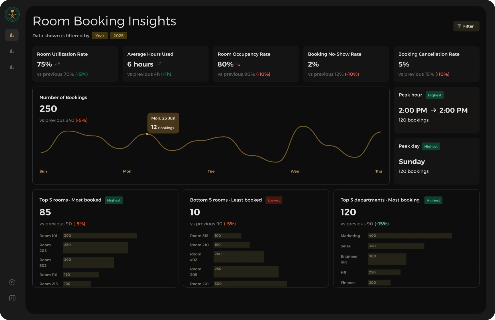Click the Highest badge next to Peak hour

pyautogui.click(x=435, y=95)
